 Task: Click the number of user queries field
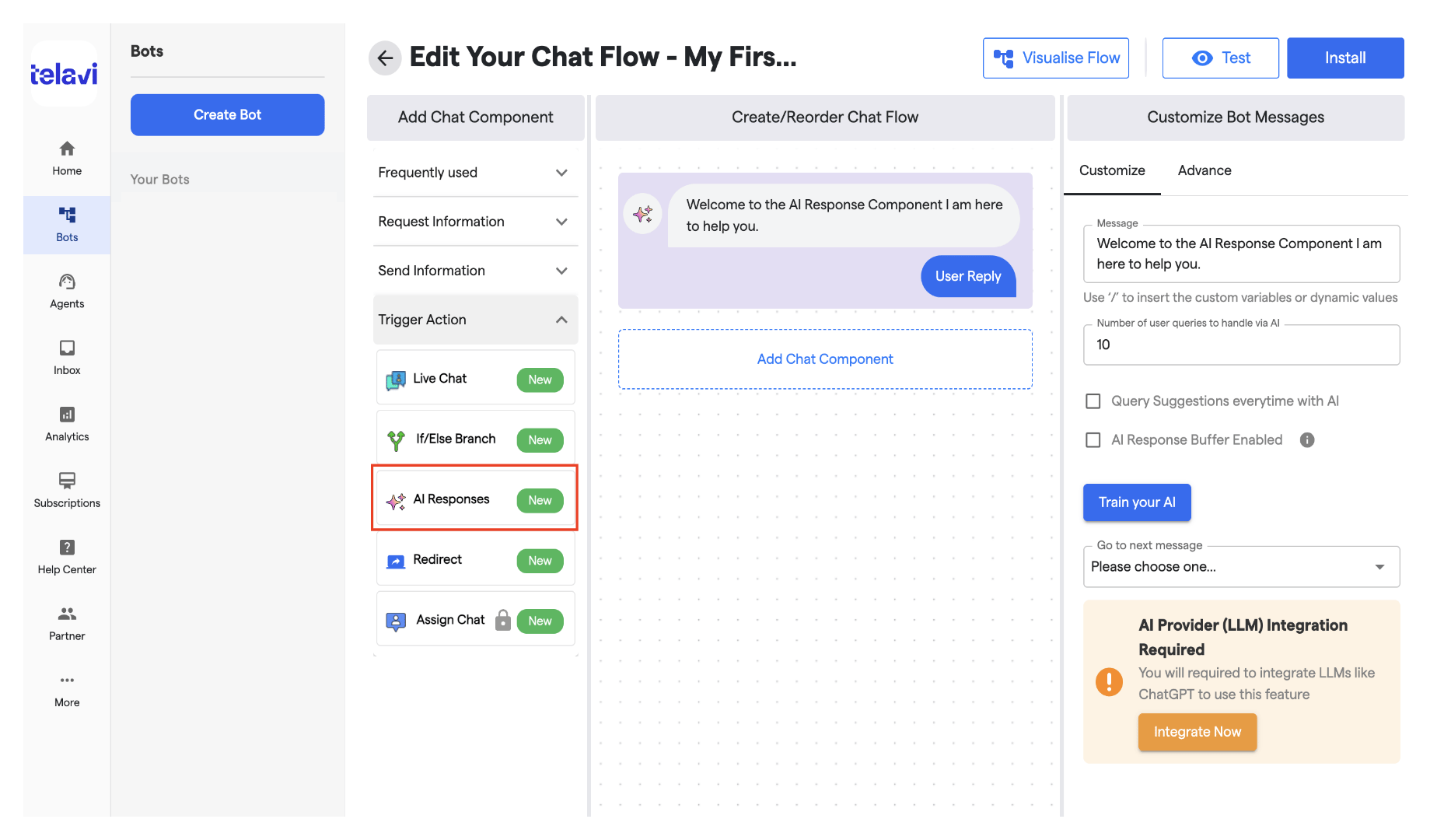pos(1241,345)
